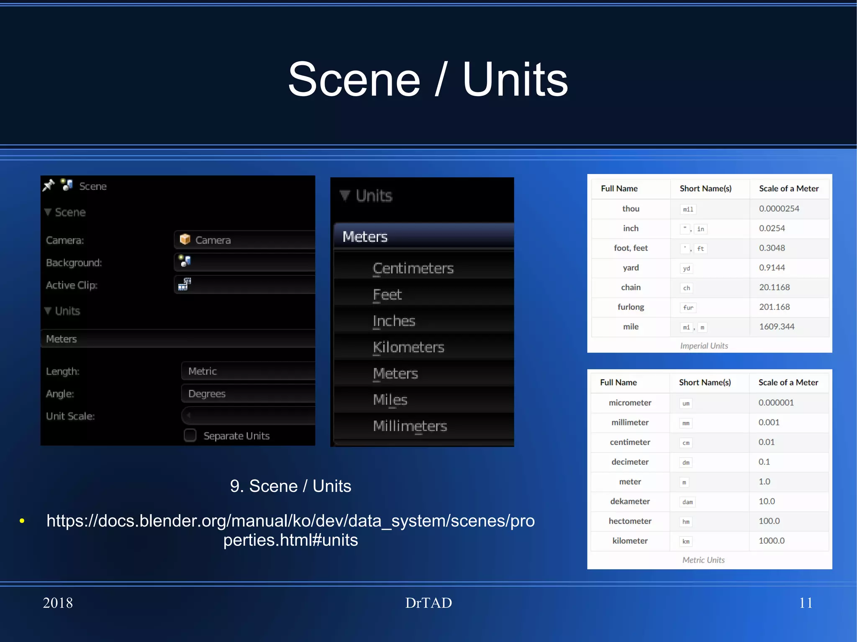Click the scene datablock icon in header
857x642 pixels.
coord(67,185)
